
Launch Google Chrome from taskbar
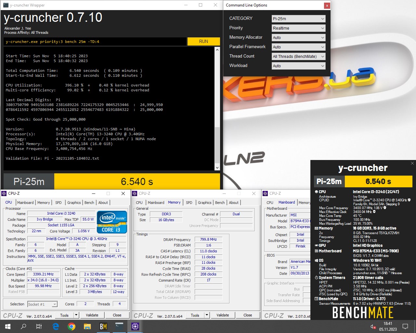(71, 326)
